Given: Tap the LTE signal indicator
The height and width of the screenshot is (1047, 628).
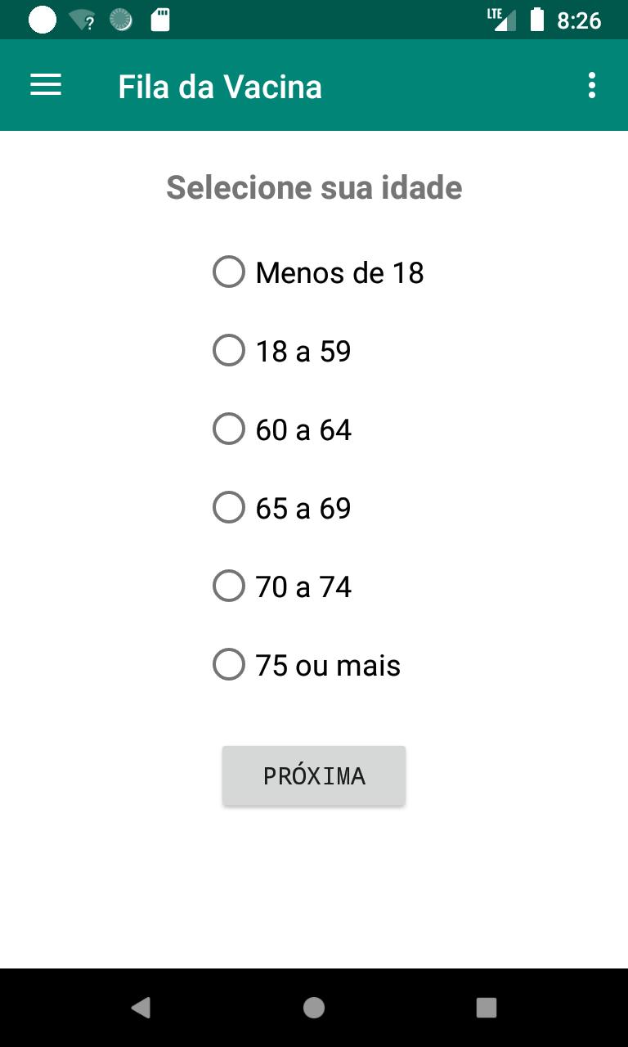Looking at the screenshot, I should pos(501,20).
